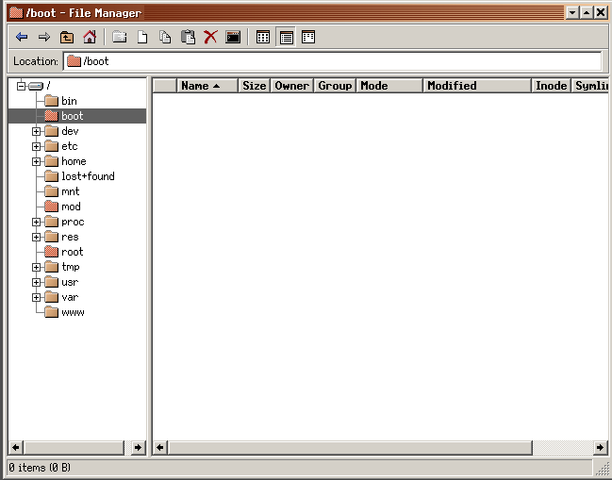Expand the dev folder
Viewport: 612px width, 480px height.
point(36,131)
